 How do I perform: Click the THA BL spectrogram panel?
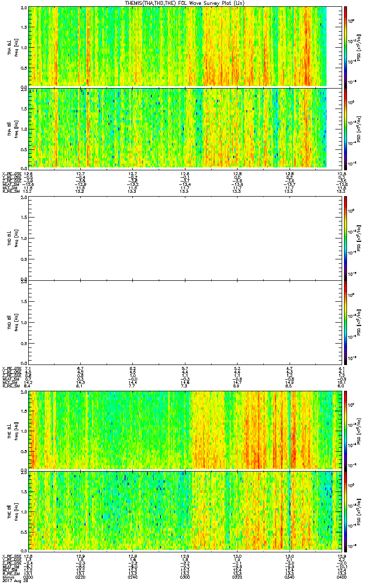pos(185,47)
